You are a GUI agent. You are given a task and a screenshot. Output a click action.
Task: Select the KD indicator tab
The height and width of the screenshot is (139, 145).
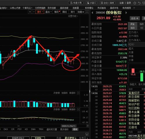pyautogui.click(x=26, y=129)
